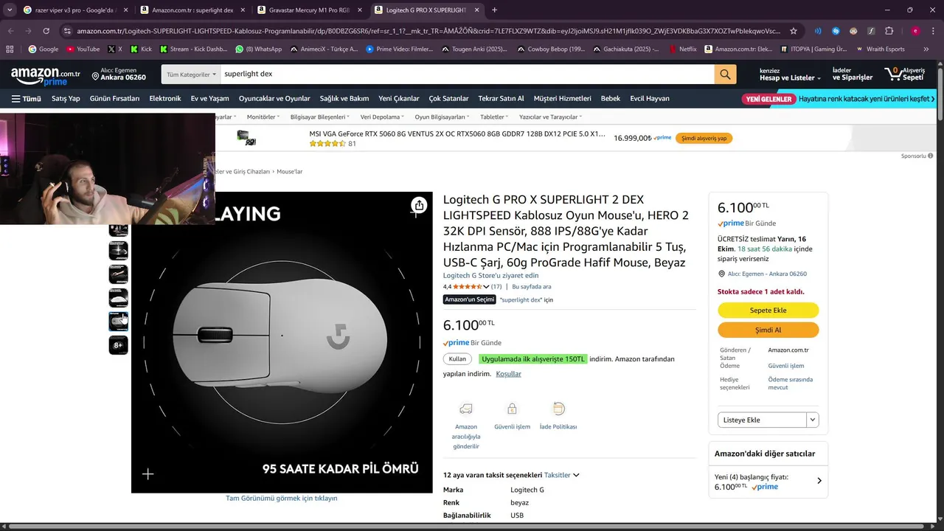Open the Tüm Kategoriler search dropdown
Image resolution: width=944 pixels, height=531 pixels.
(x=191, y=74)
